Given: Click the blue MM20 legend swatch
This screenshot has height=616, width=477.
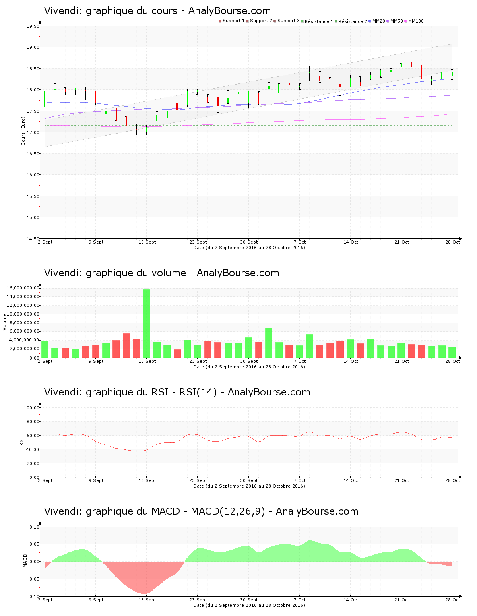Looking at the screenshot, I should click(x=370, y=21).
